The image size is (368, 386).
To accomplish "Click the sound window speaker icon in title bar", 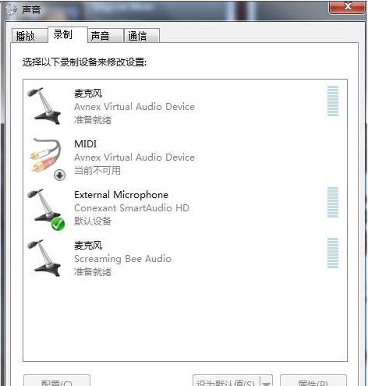I will tap(11, 9).
